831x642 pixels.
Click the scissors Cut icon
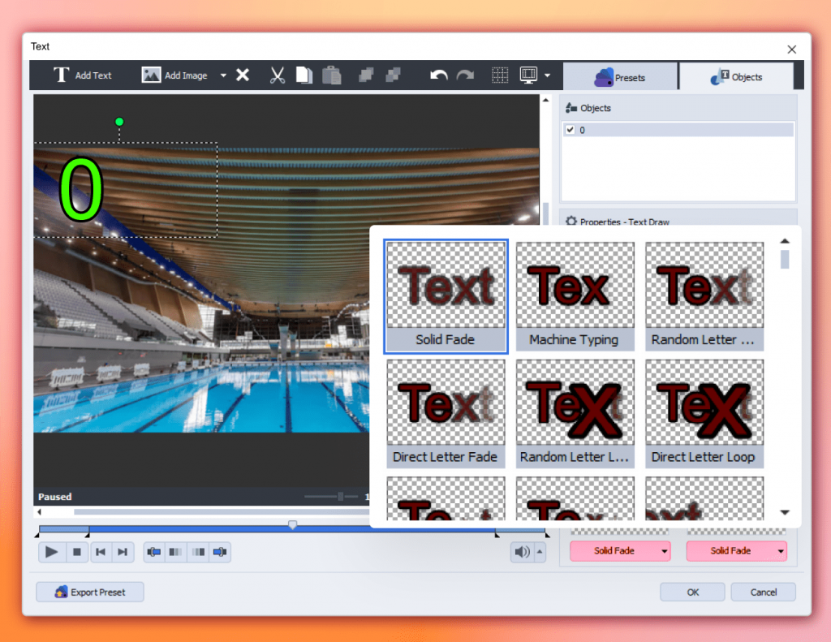278,75
